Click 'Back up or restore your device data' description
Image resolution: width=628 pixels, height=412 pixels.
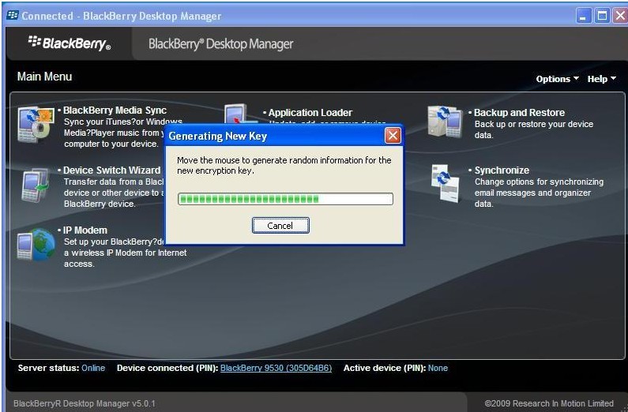(534, 129)
